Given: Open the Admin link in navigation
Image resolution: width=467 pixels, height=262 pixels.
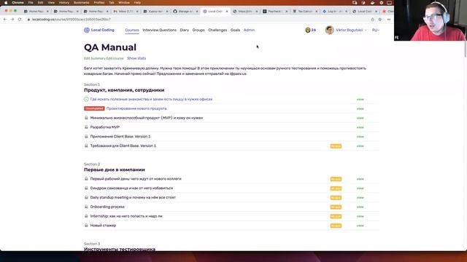Looking at the screenshot, I should pyautogui.click(x=249, y=30).
